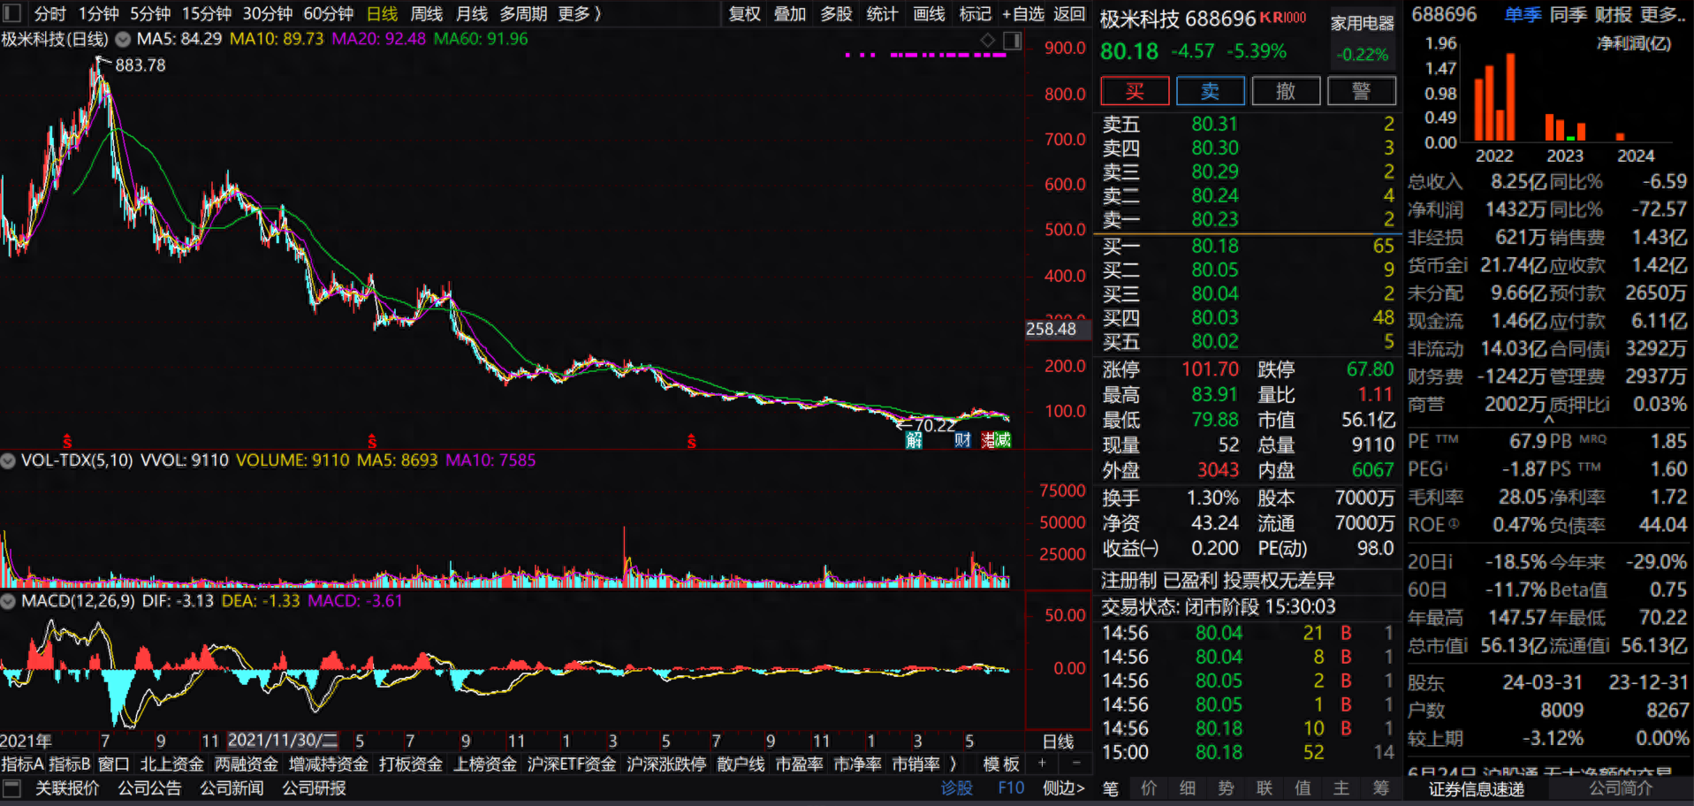Open the 散户线 indicator tab
This screenshot has width=1694, height=806.
(x=741, y=764)
